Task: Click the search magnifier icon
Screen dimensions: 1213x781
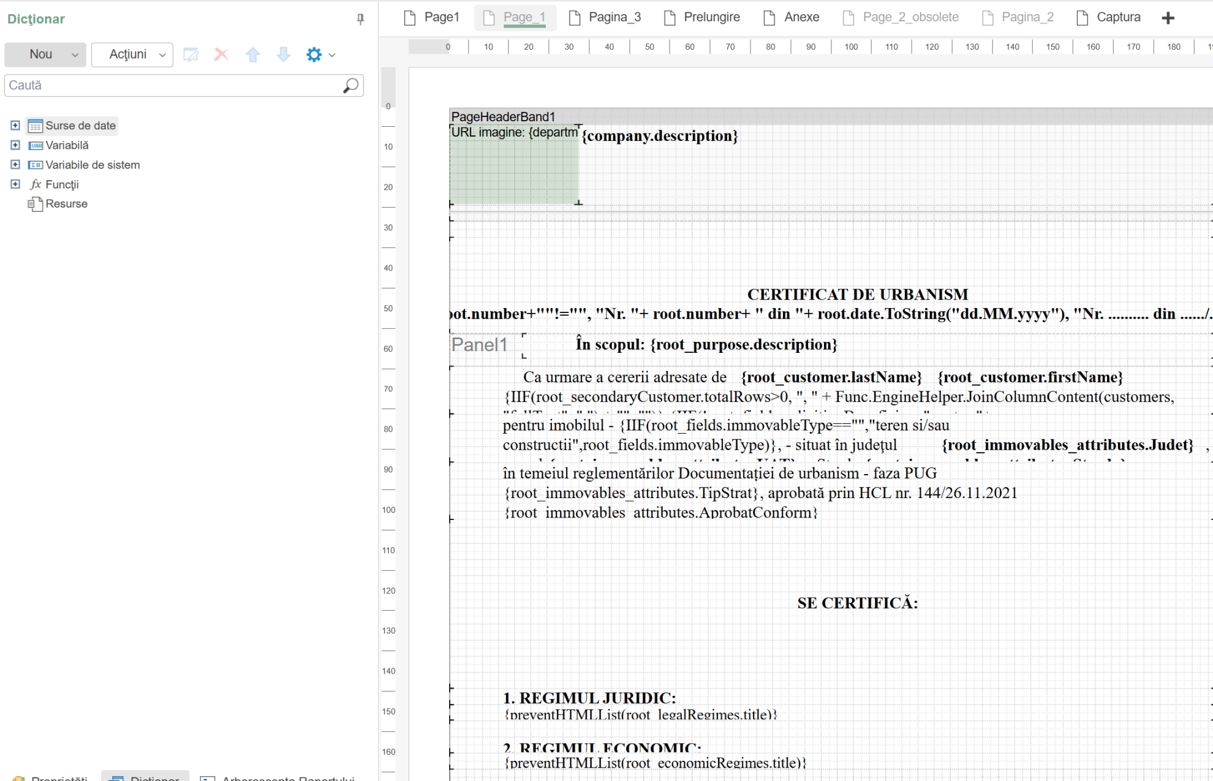Action: click(x=350, y=85)
